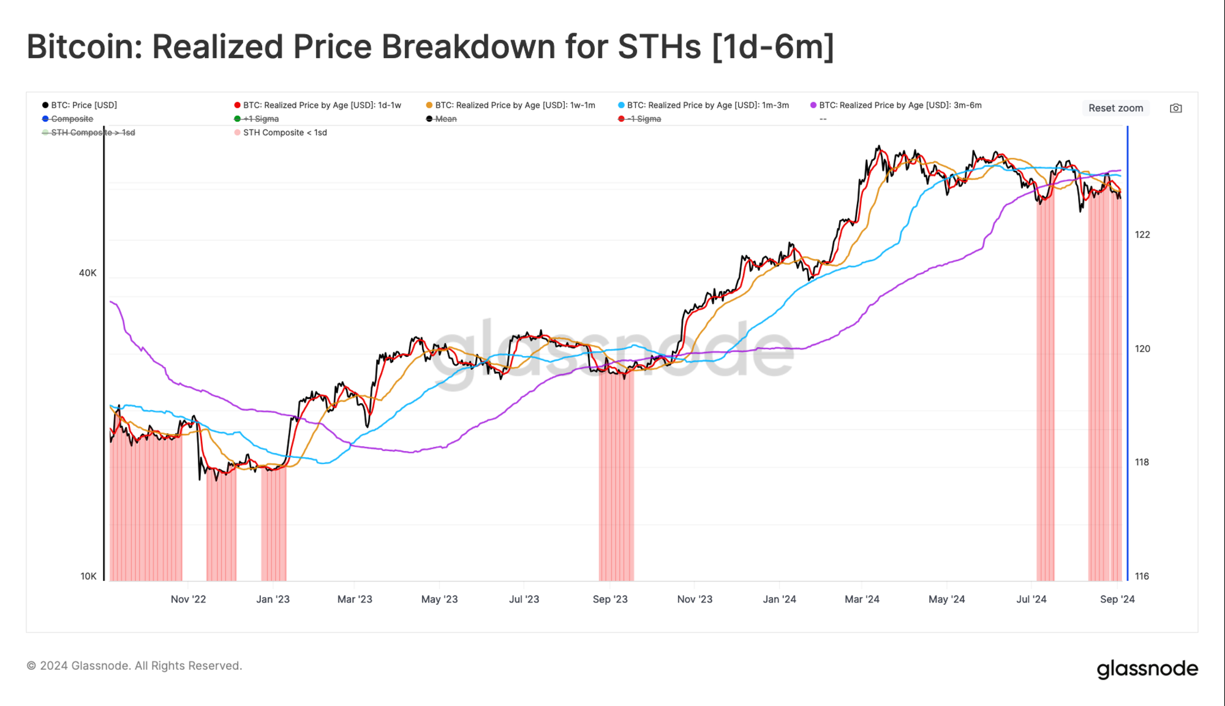Viewport: 1225px width, 706px height.
Task: Enable STH Composite > 1sd series
Action: [88, 132]
